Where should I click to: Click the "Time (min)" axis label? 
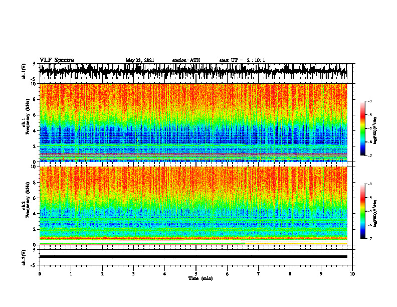click(201, 278)
